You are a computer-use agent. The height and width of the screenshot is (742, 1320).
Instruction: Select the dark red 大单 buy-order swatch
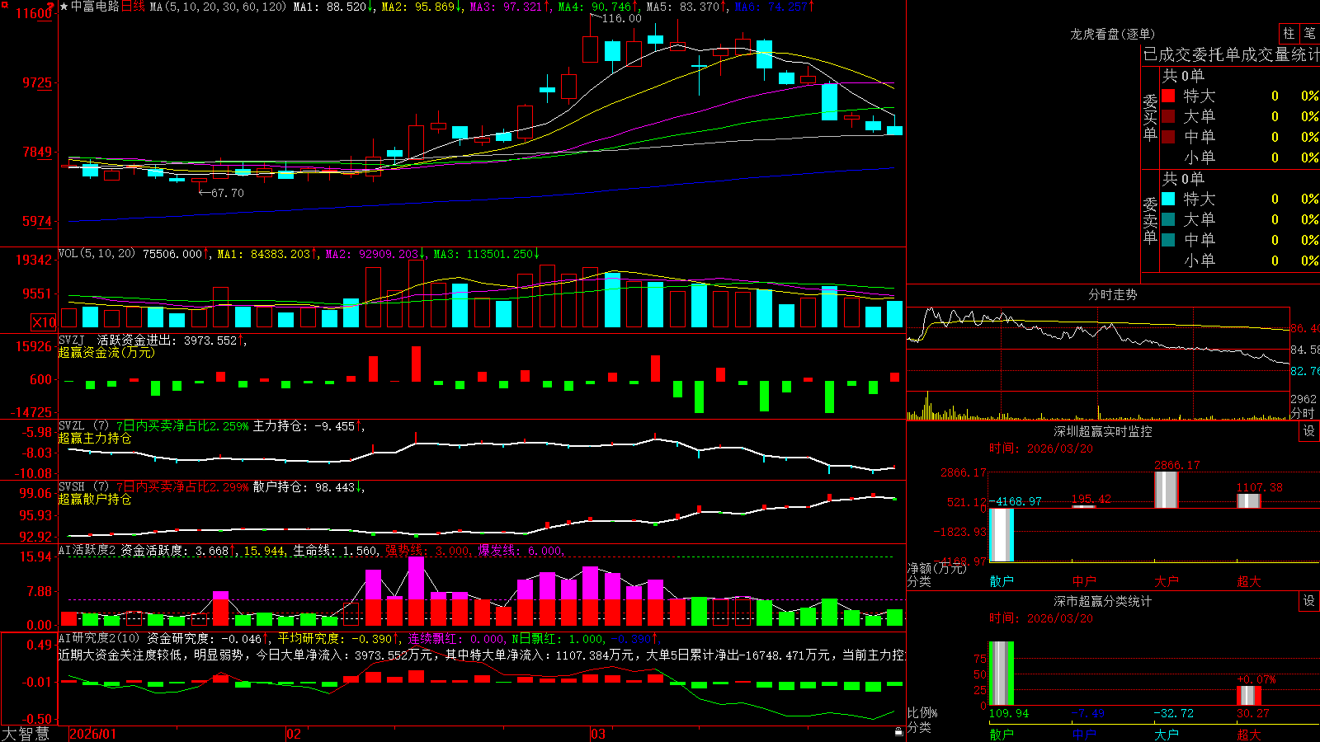(x=1168, y=116)
